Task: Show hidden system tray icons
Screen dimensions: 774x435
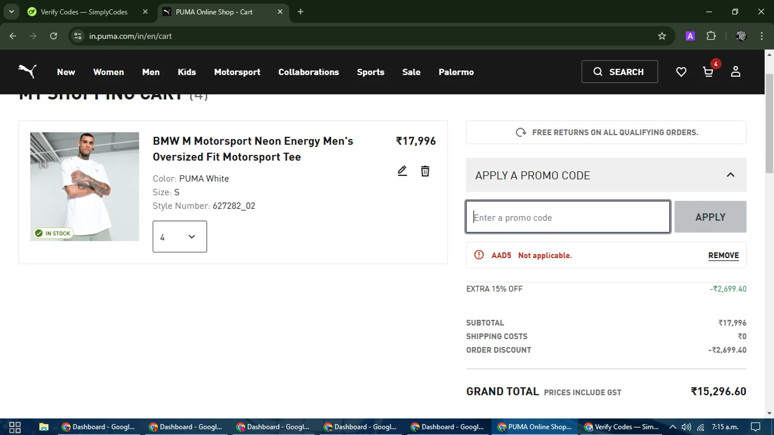Action: tap(672, 427)
